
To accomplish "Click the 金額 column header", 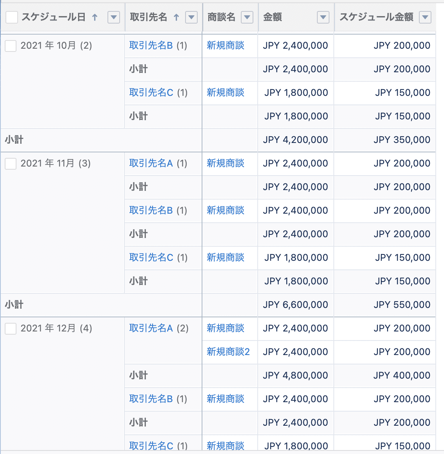I will (x=273, y=17).
